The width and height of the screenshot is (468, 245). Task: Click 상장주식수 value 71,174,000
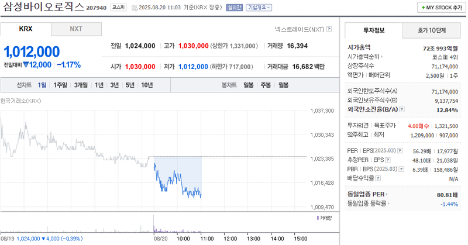445,67
